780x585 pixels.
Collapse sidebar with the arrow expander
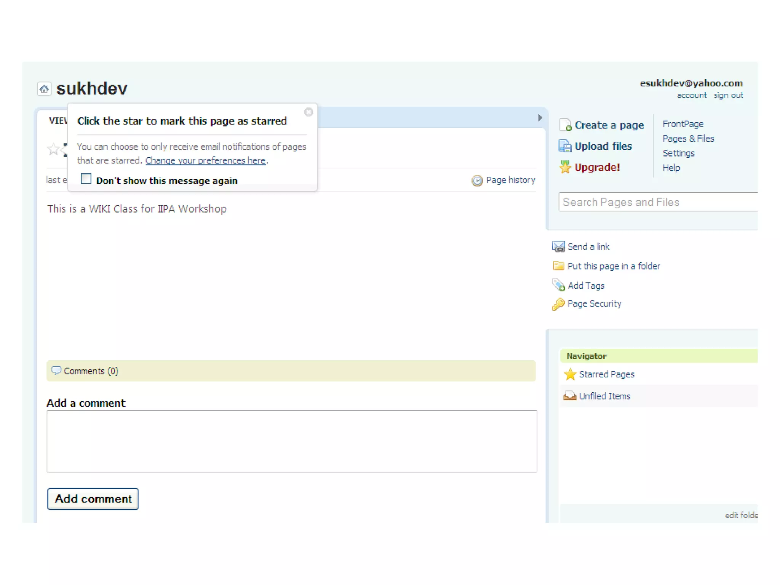pos(540,118)
